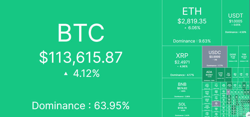Open the SUI tile
250x117 pixels.
point(228,75)
